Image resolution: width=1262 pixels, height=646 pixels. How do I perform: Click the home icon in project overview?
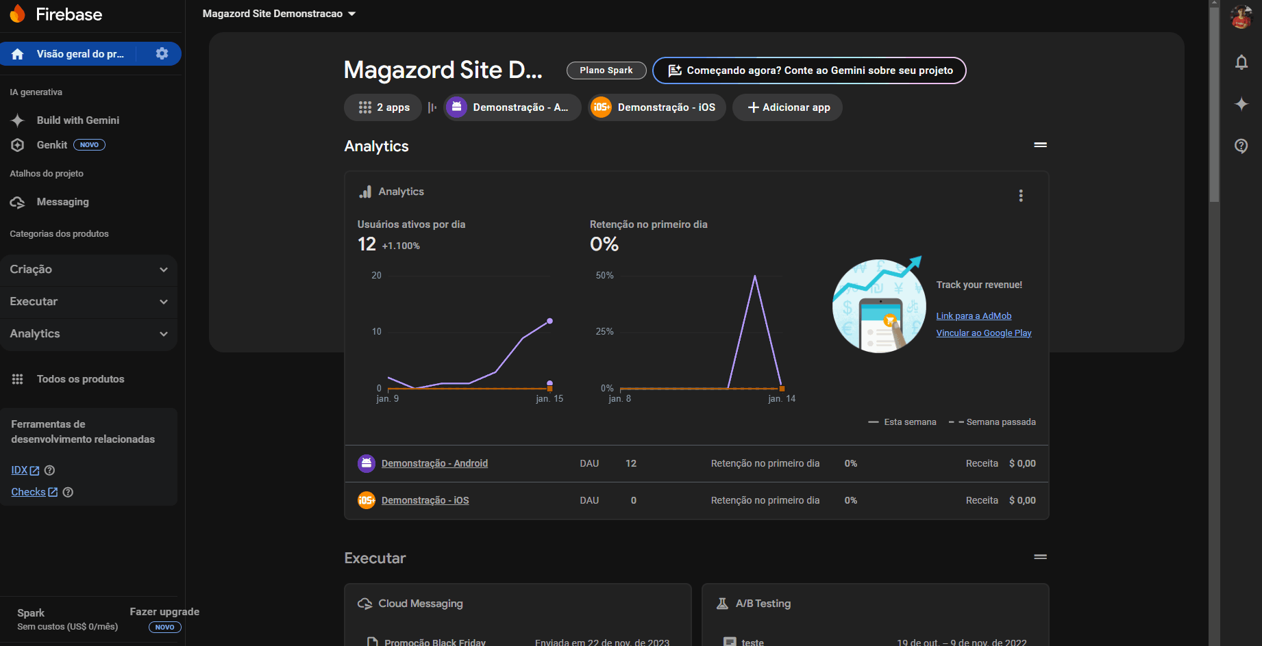point(18,54)
